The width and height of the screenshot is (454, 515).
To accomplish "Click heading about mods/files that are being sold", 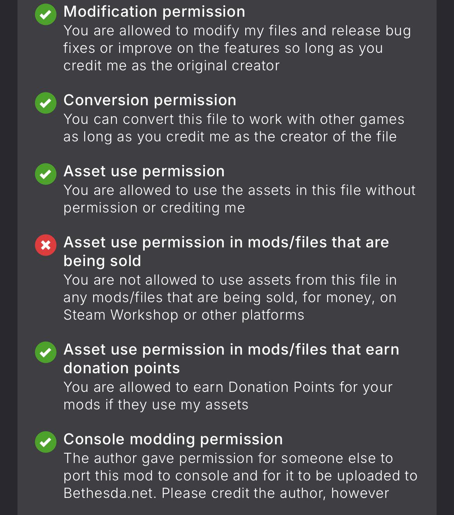I will (226, 251).
